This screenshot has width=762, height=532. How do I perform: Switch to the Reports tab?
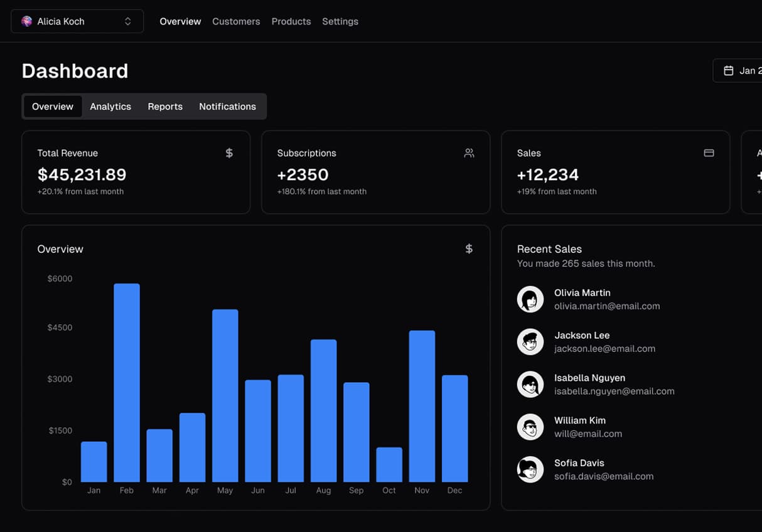[165, 107]
